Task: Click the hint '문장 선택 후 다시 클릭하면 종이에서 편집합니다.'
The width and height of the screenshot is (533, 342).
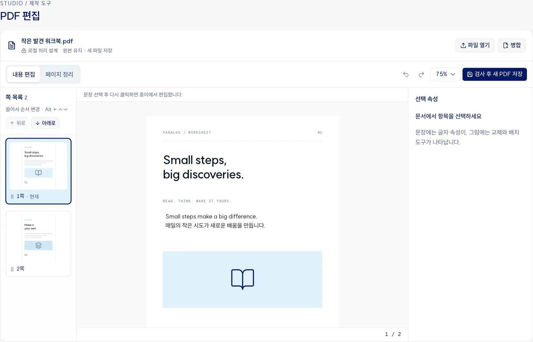Action: [133, 95]
